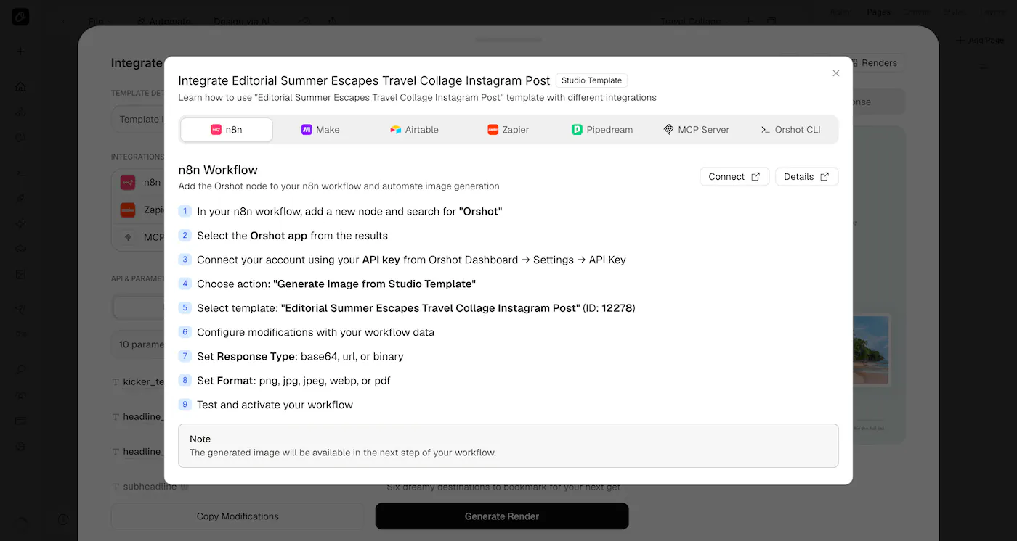1017x541 pixels.
Task: Open the Automate menu item
Action: 164,21
